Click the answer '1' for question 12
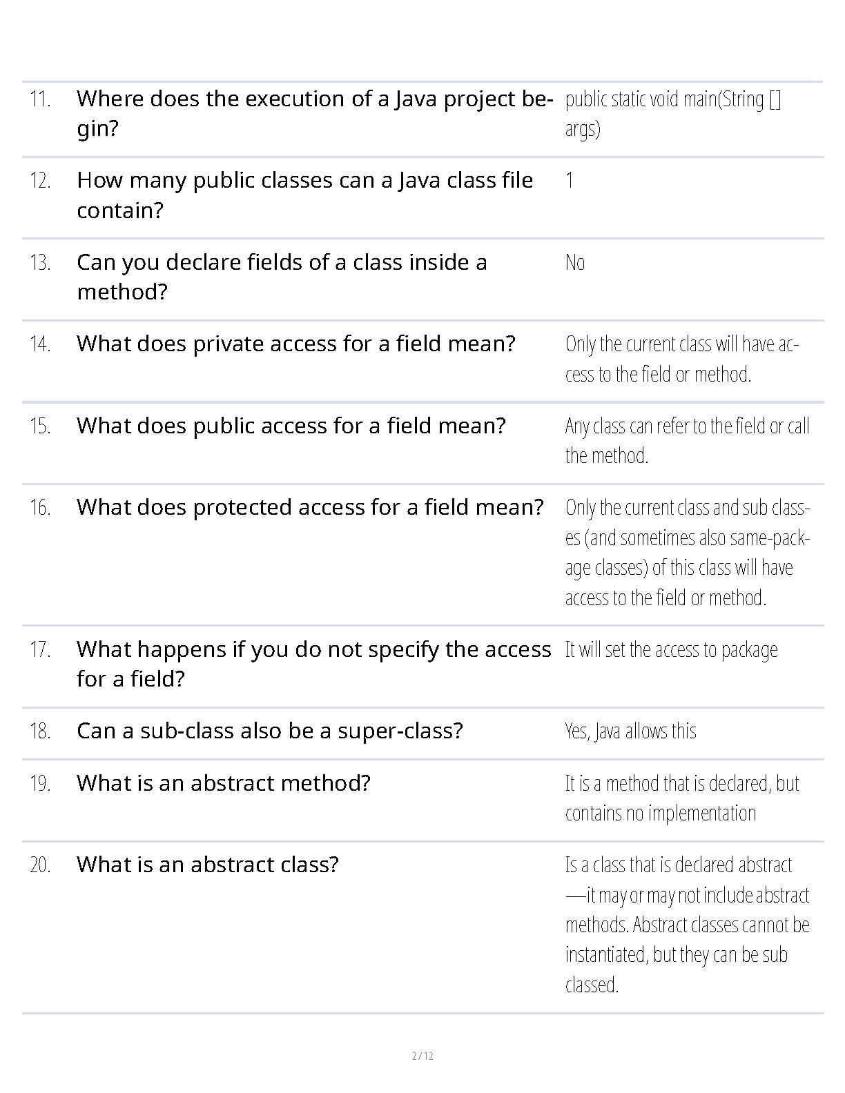 (x=570, y=181)
